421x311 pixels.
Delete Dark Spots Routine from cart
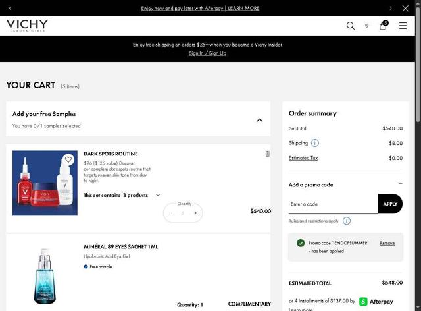point(268,154)
